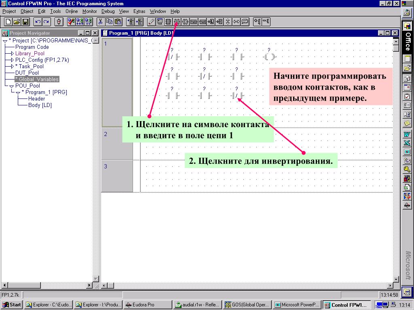The image size is (414, 310).
Task: Paste with the clipboard icon
Action: (118, 22)
